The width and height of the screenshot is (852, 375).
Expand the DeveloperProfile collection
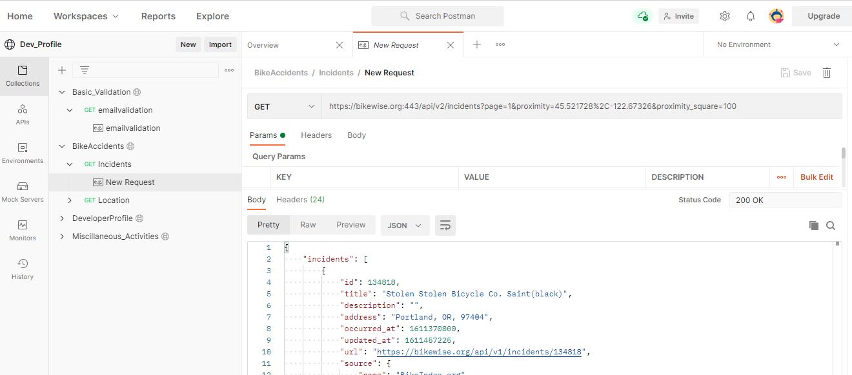62,218
